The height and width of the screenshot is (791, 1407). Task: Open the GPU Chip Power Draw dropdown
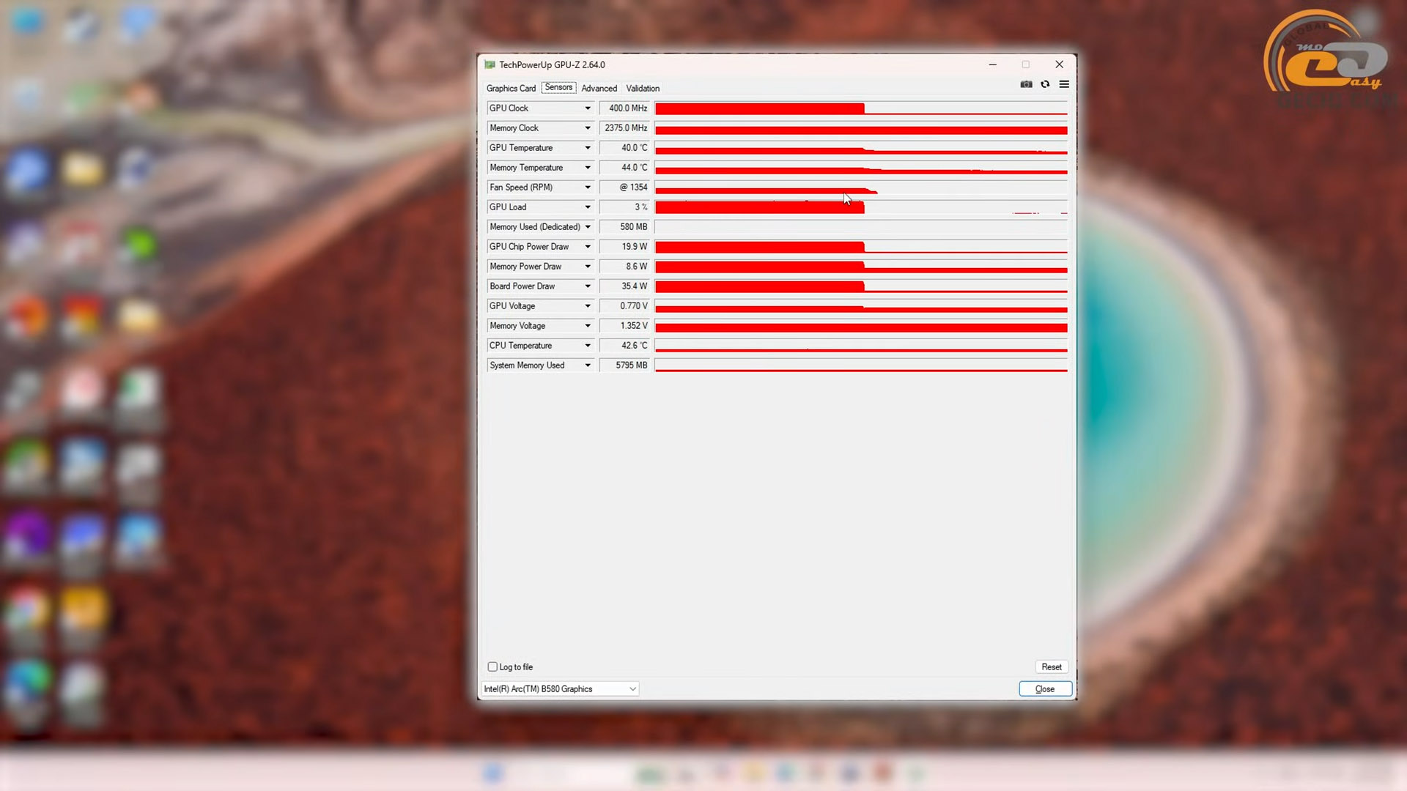[587, 247]
